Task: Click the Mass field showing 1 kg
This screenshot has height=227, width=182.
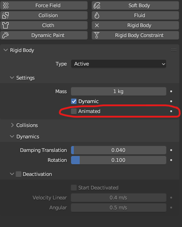Action: [119, 91]
